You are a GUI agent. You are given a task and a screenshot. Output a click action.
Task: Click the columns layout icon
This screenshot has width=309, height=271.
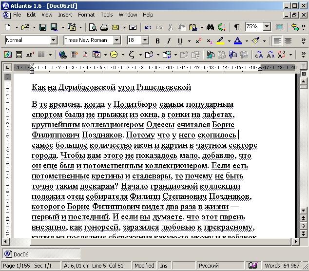(x=41, y=55)
